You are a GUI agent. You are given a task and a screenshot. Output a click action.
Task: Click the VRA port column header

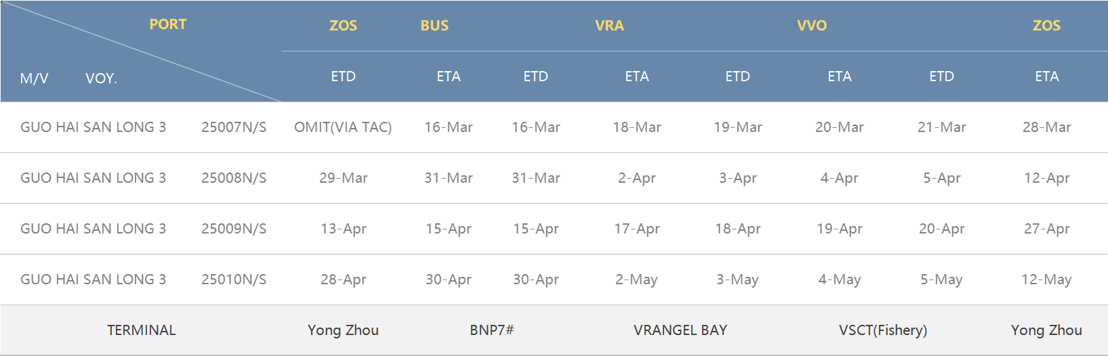[609, 26]
